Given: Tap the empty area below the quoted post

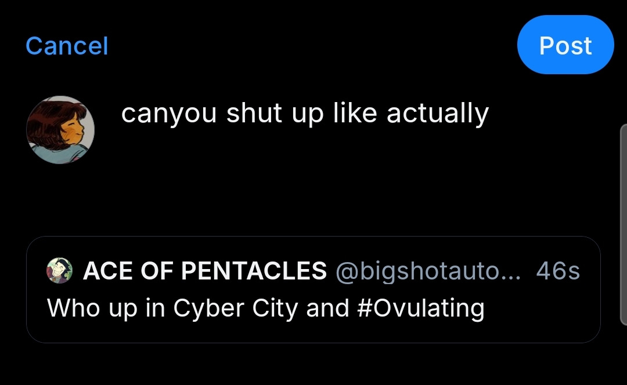Looking at the screenshot, I should [x=313, y=365].
